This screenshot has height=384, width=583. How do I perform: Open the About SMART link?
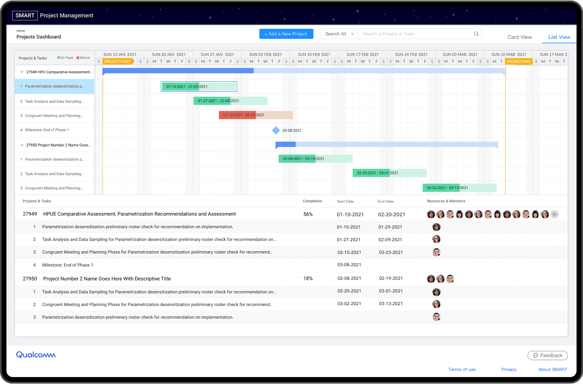pyautogui.click(x=552, y=370)
